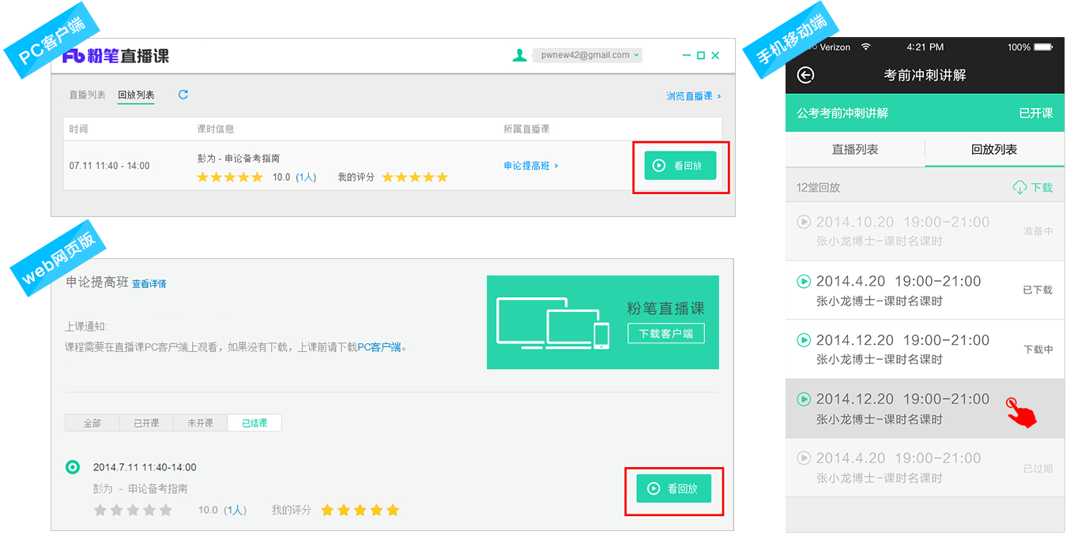Screen dimensions: 1070x539
Task: Tap play icon for 2014.12.20 下载中 replay
Action: 804,340
